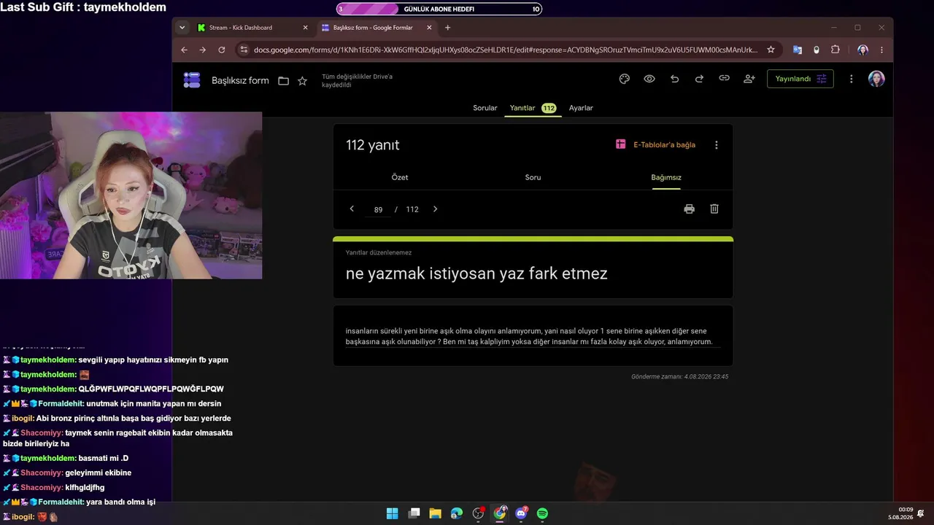This screenshot has height=525, width=934.
Task: Open the Chrome extensions puzzle menu
Action: pyautogui.click(x=835, y=50)
